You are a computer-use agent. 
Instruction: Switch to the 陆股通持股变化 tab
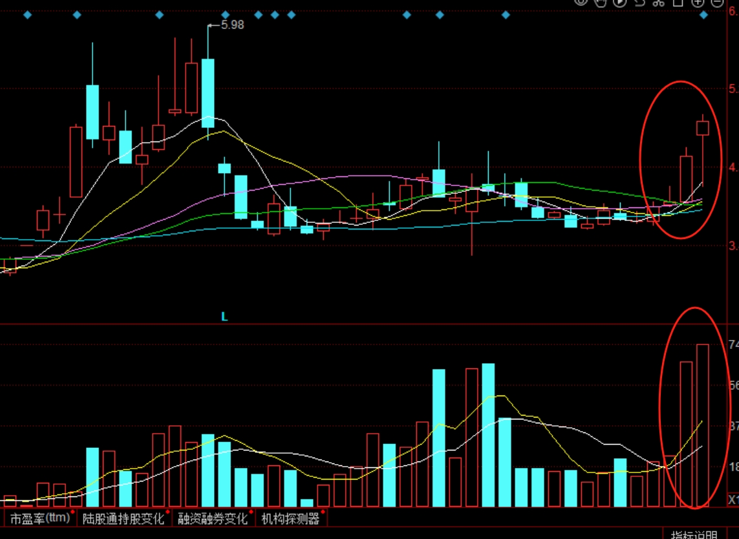[124, 518]
